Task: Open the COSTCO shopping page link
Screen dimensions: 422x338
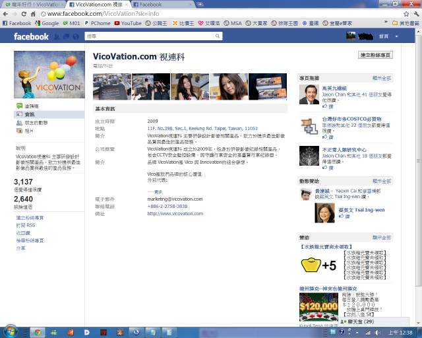Action: click(351, 119)
